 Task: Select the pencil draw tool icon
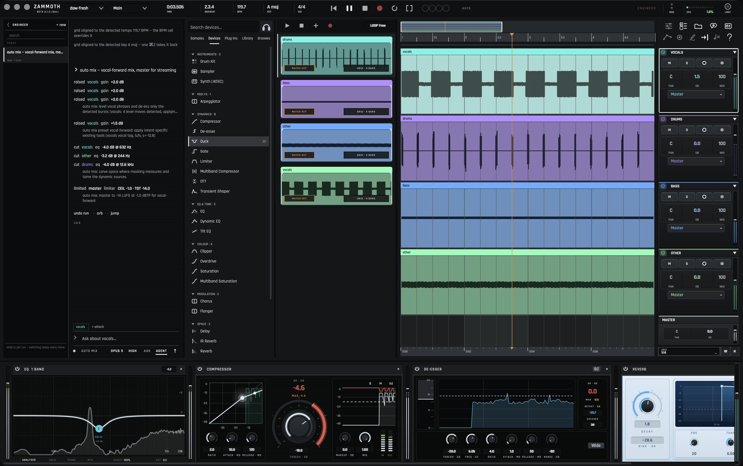pos(692,37)
